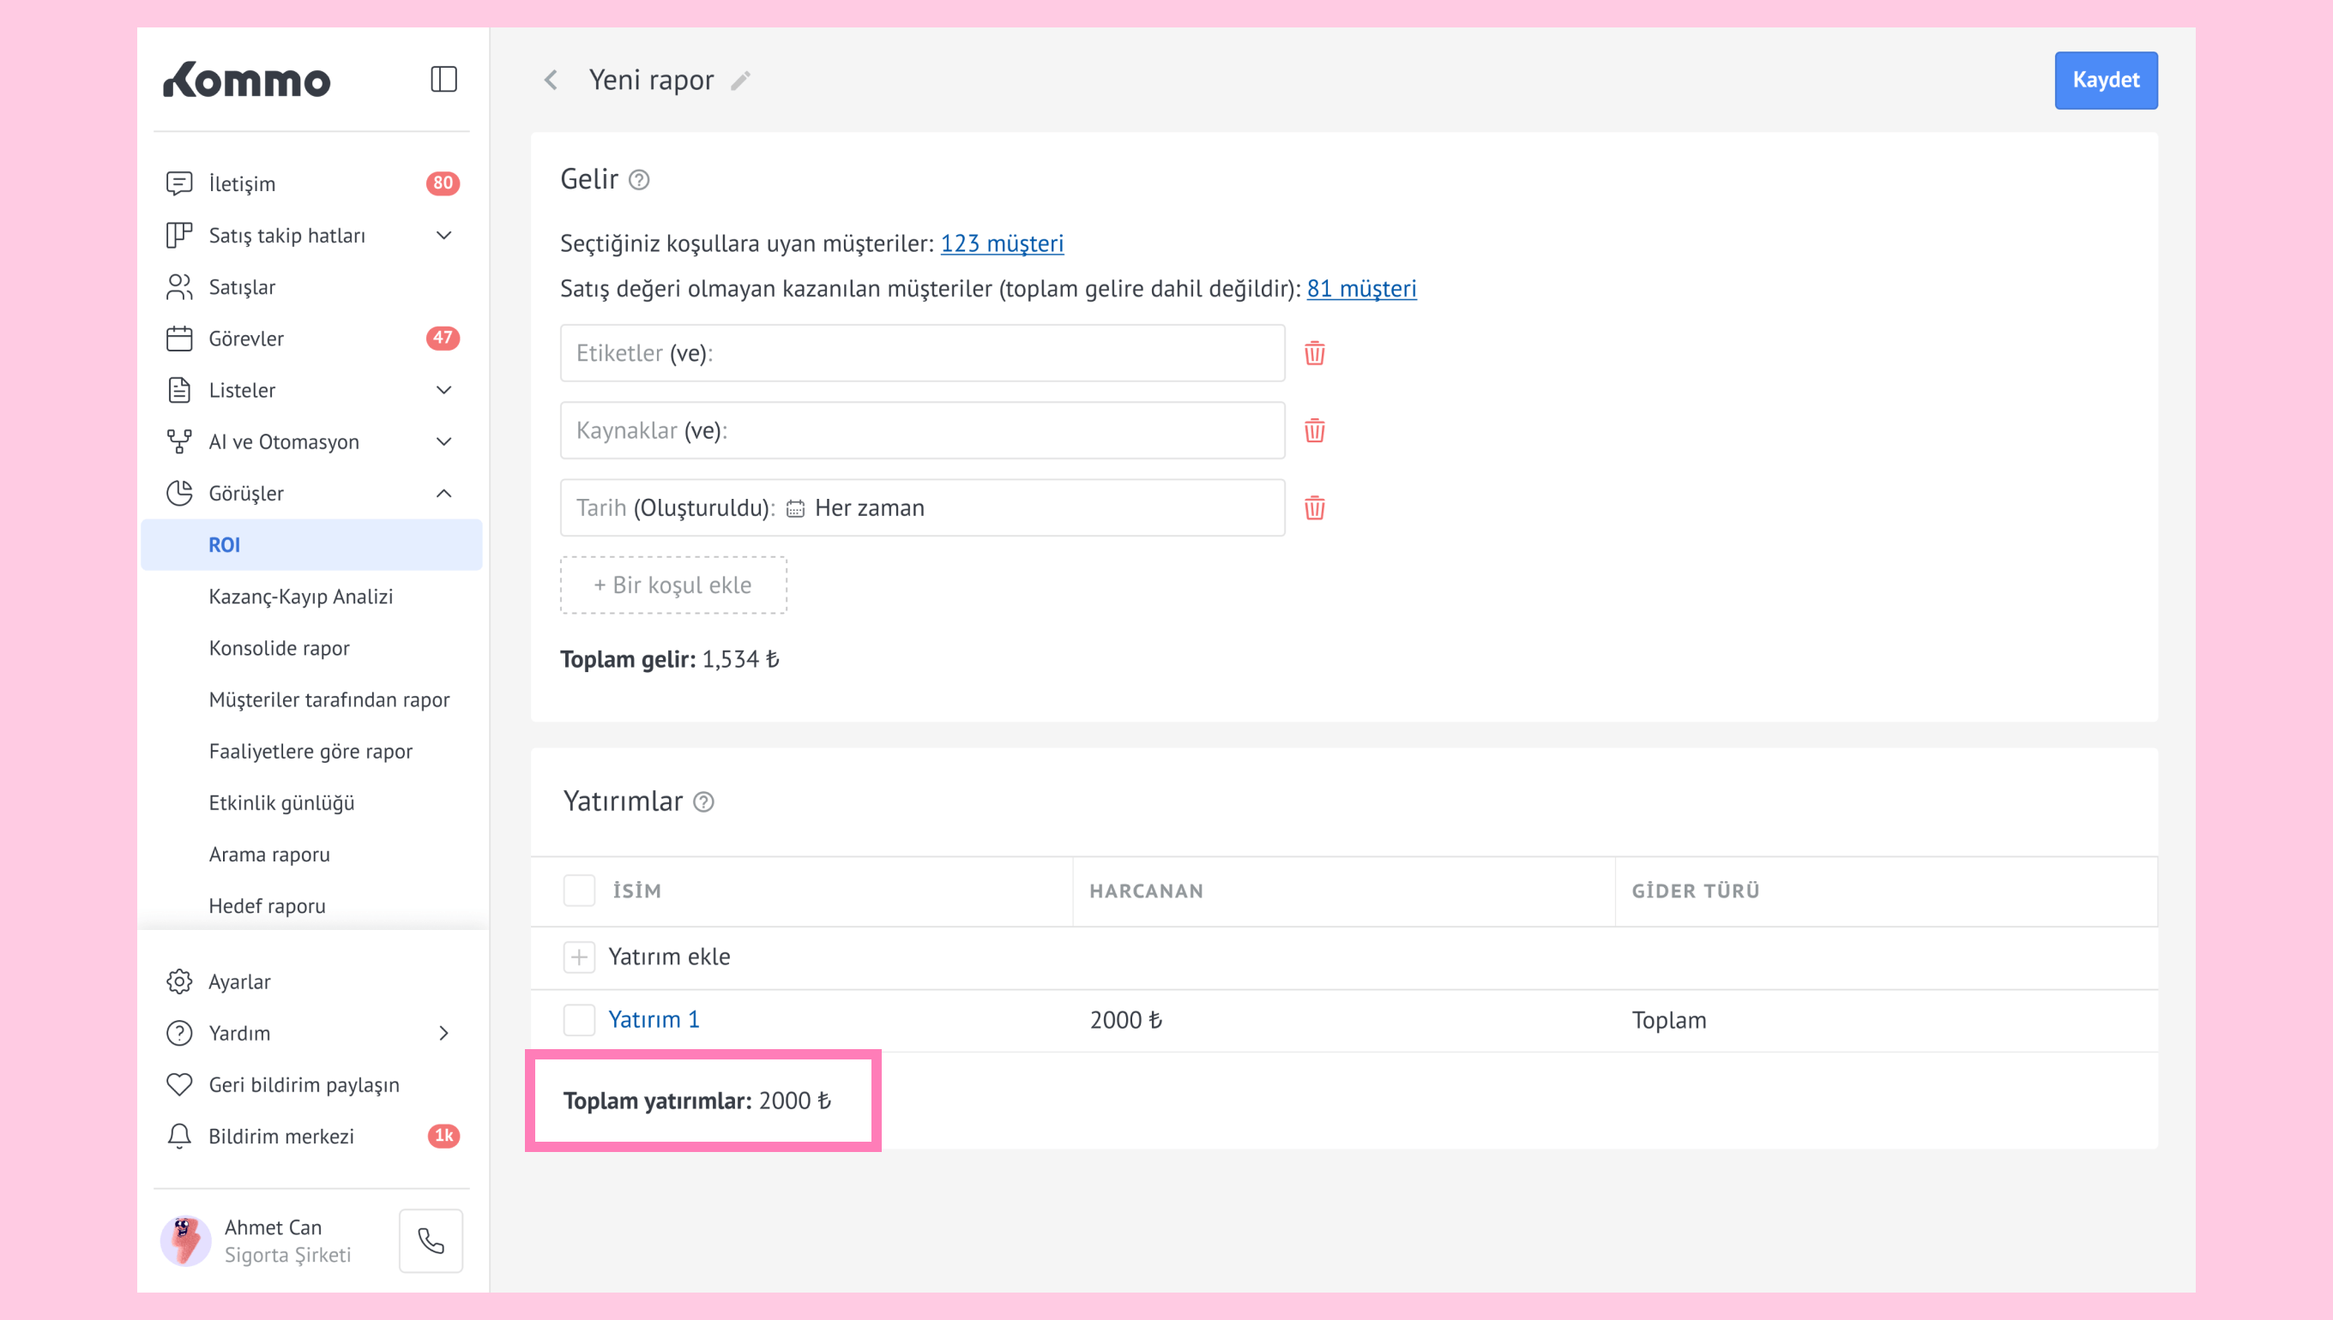
Task: Go back with the left arrow icon
Action: pyautogui.click(x=552, y=80)
